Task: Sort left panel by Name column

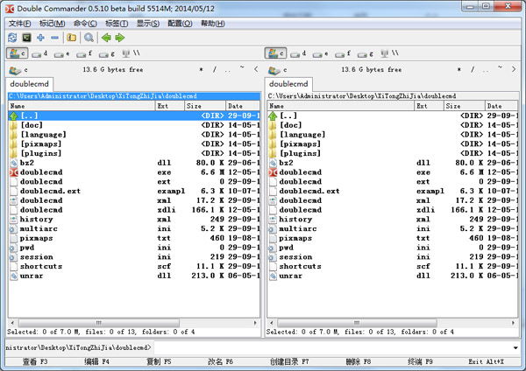Action: (82, 106)
